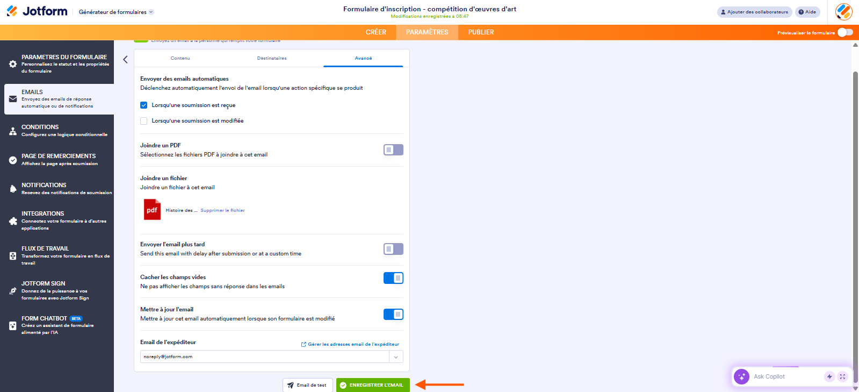859x392 pixels.
Task: Click Gérer les adresses email de l'expéditeur
Action: (350, 344)
